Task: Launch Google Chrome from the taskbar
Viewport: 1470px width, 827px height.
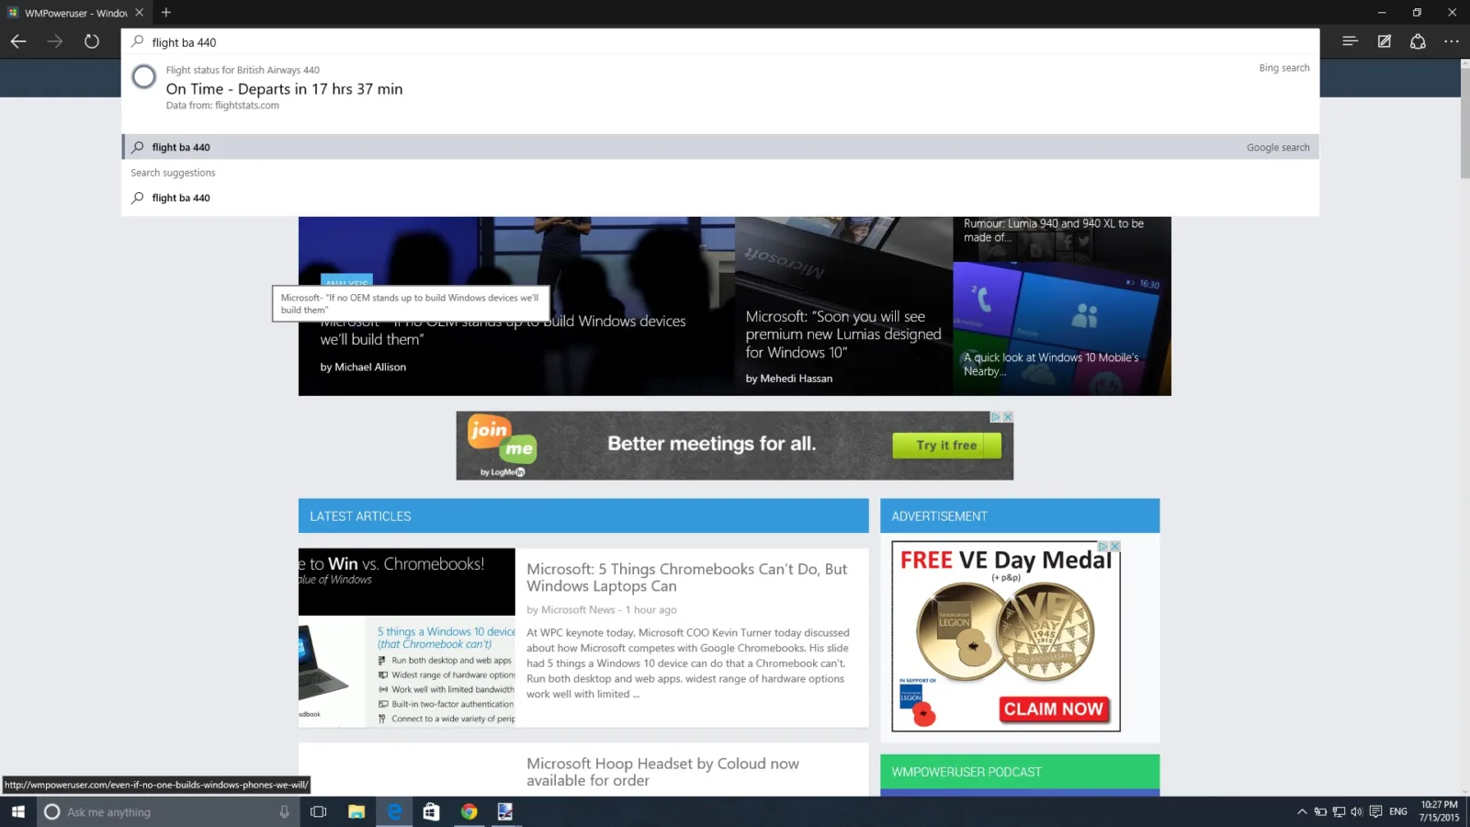Action: 469,812
